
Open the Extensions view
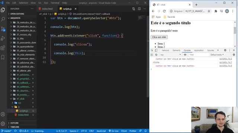3,48
